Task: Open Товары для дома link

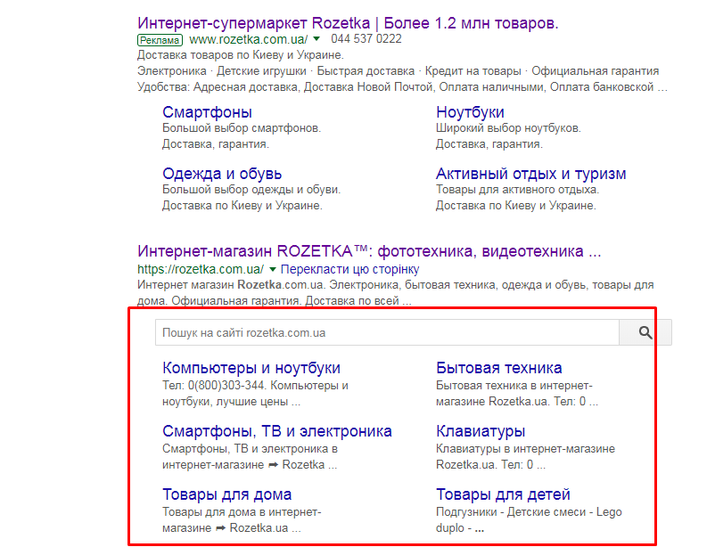Action: tap(226, 494)
